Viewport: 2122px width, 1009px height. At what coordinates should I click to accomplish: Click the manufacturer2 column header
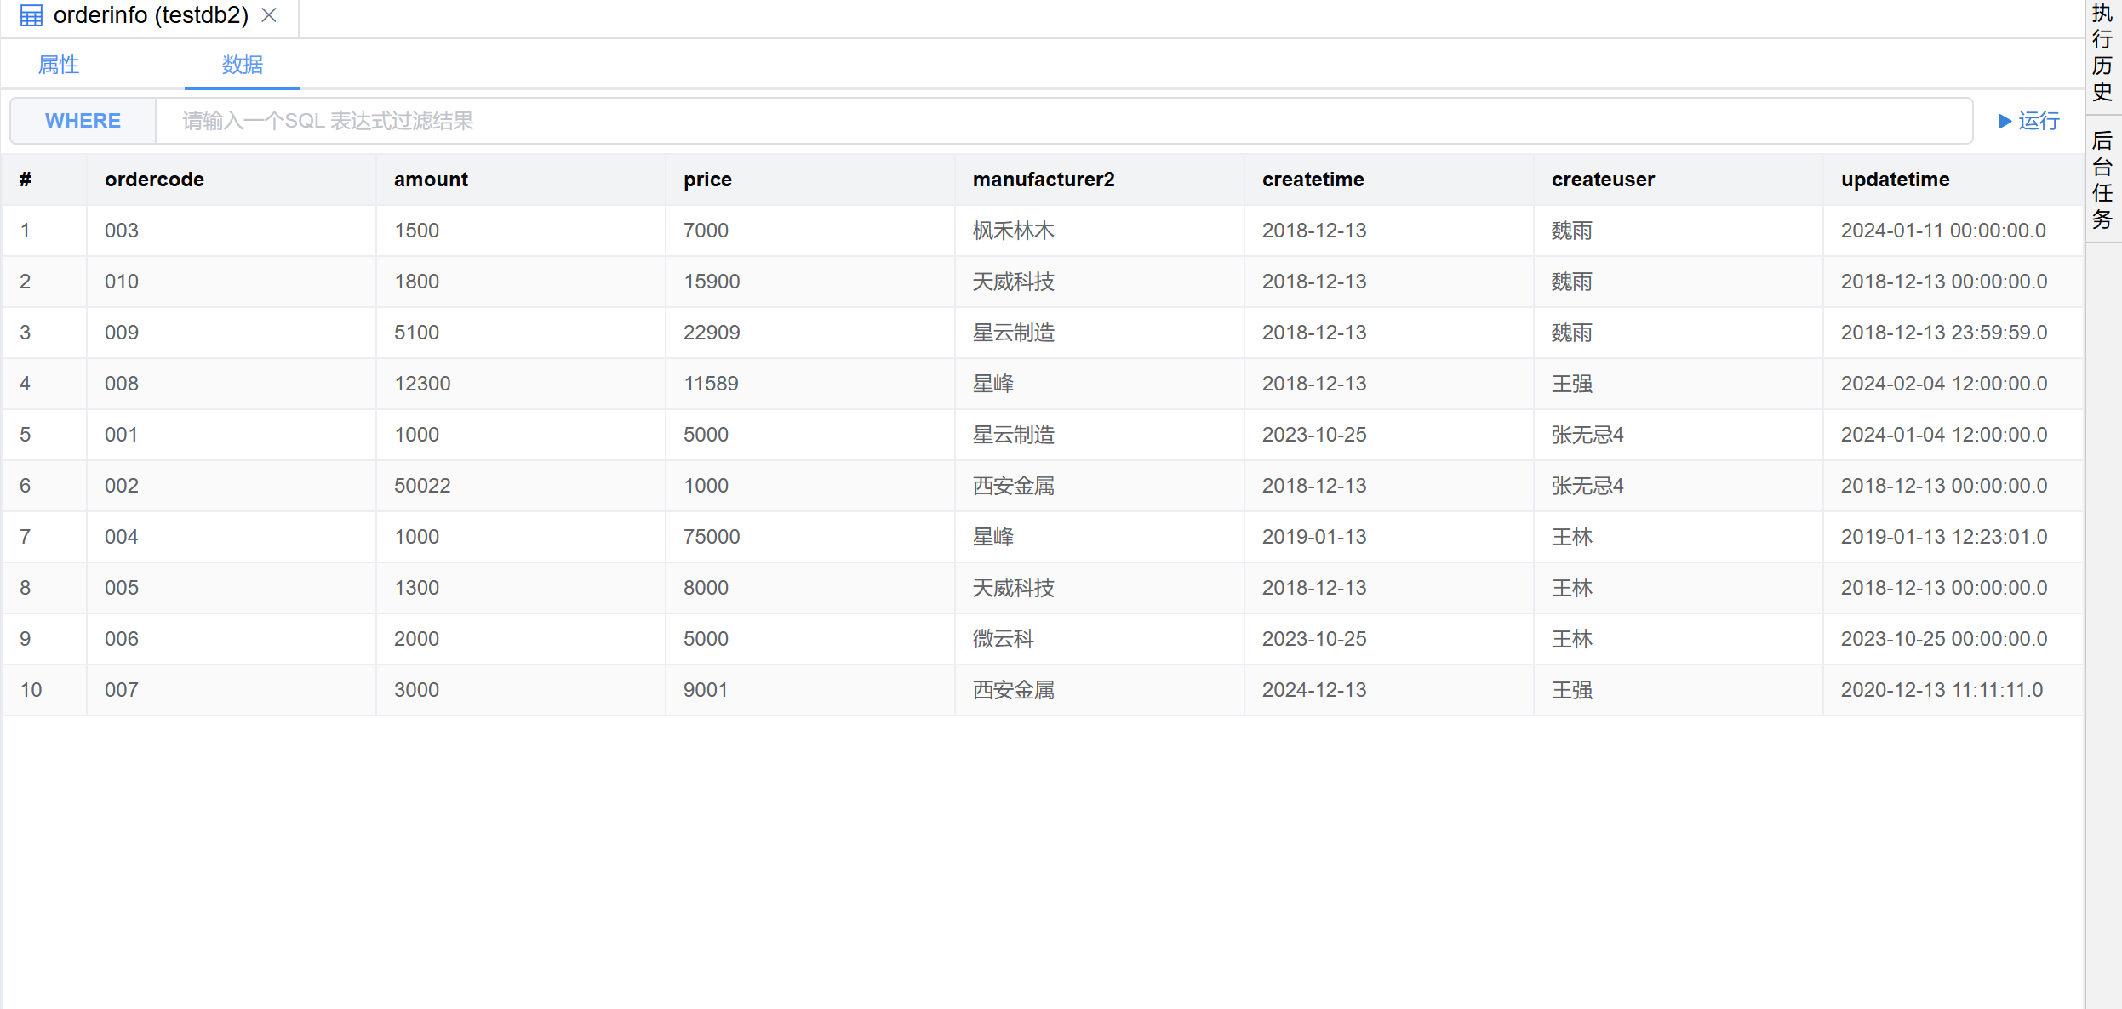(1043, 180)
